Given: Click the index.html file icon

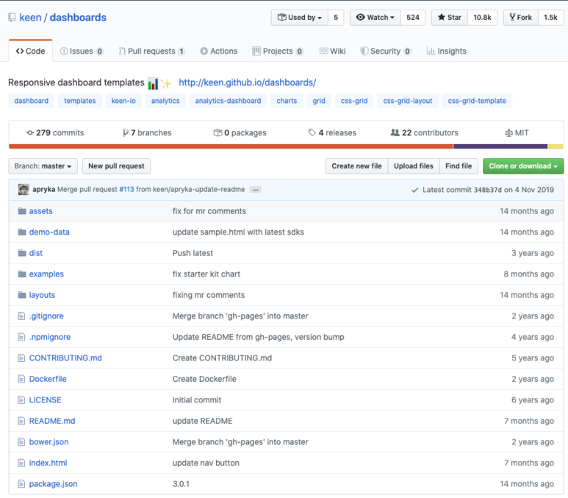Looking at the screenshot, I should pos(22,463).
